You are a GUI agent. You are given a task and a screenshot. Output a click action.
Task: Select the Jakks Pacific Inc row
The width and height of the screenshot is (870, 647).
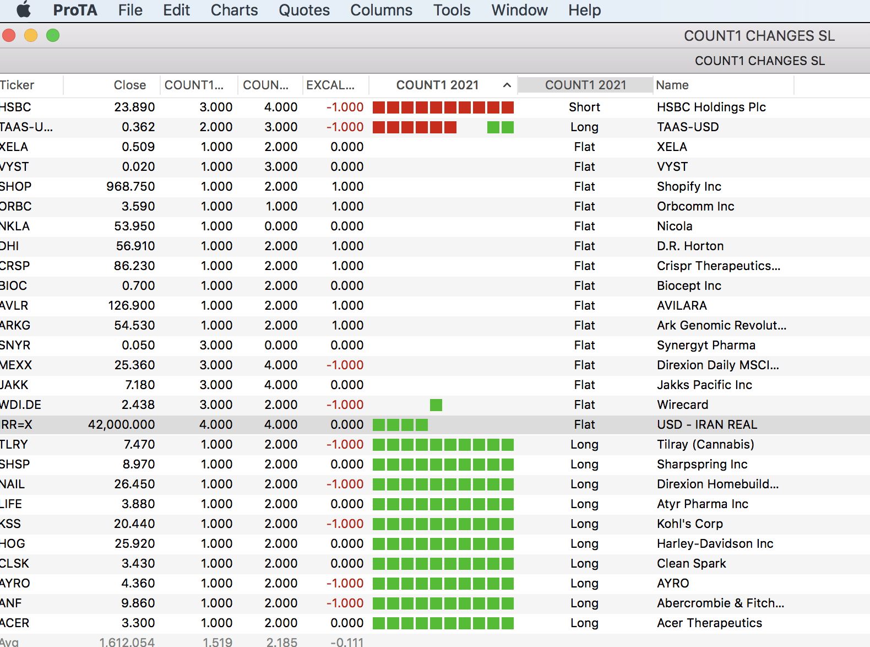[435, 385]
